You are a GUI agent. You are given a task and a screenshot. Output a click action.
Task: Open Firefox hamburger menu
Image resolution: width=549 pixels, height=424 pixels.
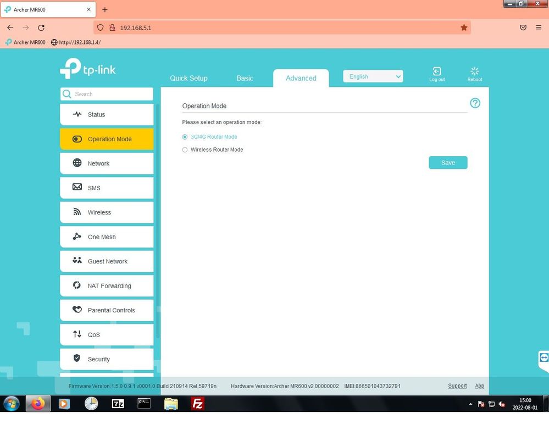(539, 27)
